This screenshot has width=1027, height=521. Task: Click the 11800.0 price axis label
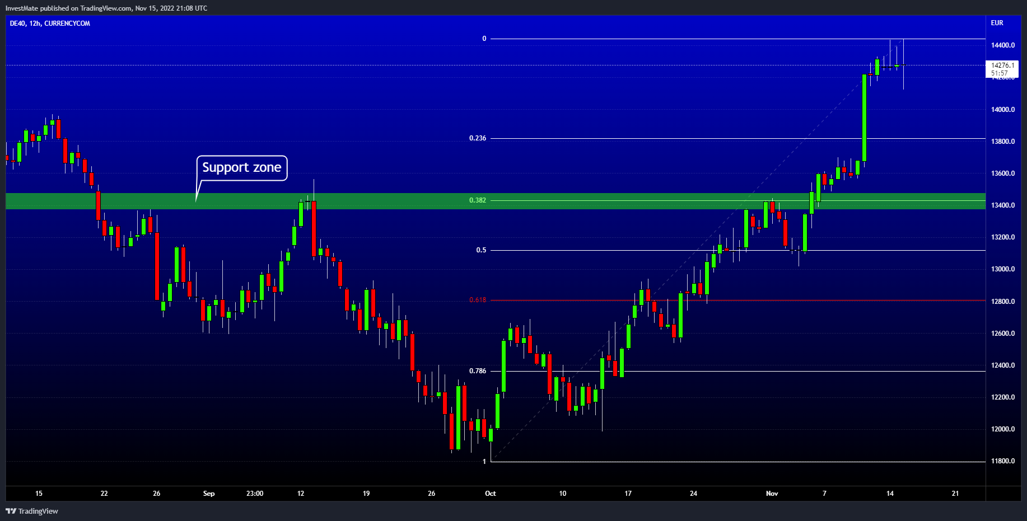point(1003,461)
